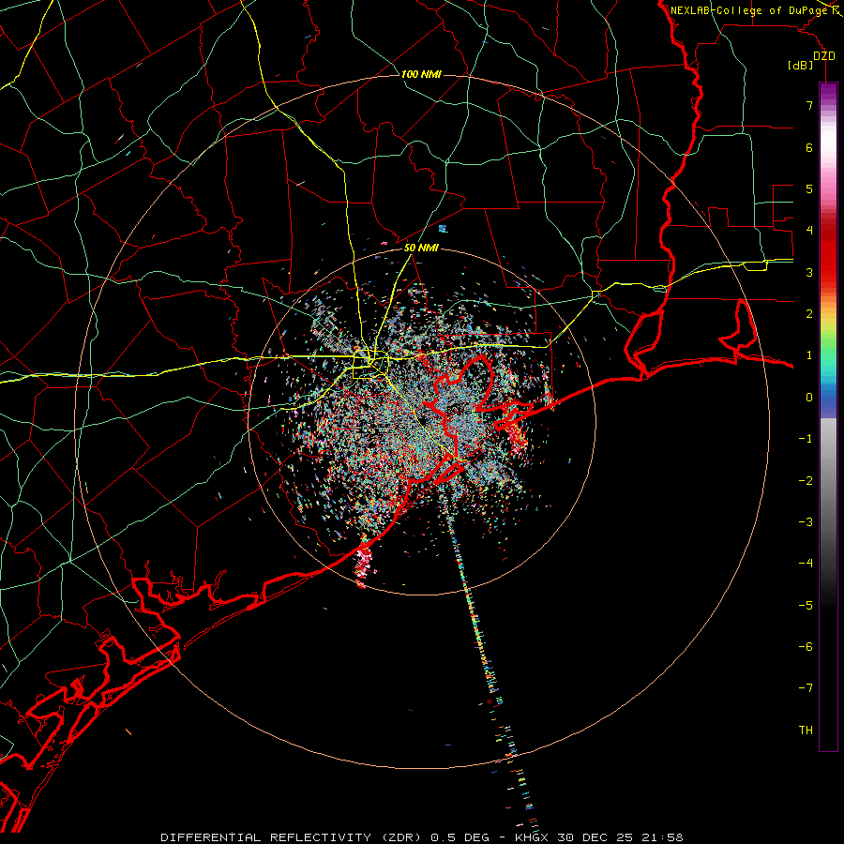The image size is (844, 844).
Task: Select the 7 value on ZDR scale
Action: (809, 105)
